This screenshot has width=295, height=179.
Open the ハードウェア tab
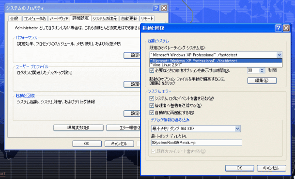pyautogui.click(x=59, y=18)
